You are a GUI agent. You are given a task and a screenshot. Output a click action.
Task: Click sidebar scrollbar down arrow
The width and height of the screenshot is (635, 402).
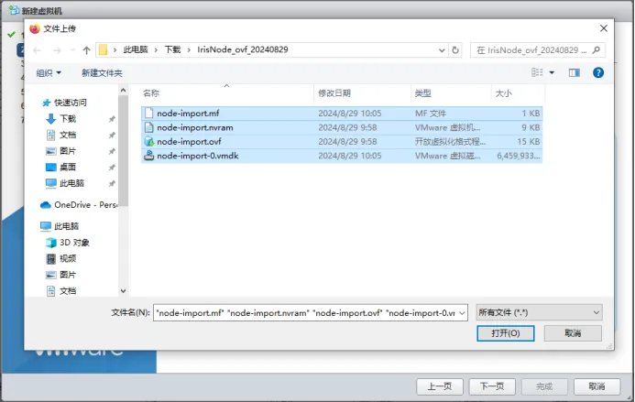coord(123,290)
